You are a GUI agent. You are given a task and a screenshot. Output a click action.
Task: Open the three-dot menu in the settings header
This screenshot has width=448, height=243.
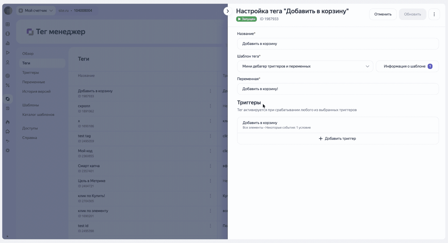(434, 14)
